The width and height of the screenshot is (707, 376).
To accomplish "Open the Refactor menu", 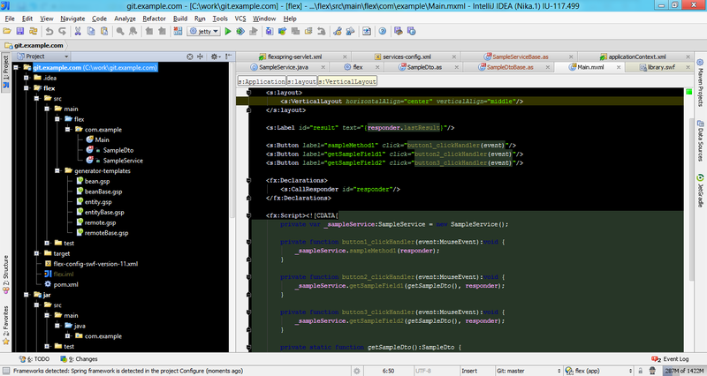I will pyautogui.click(x=154, y=19).
